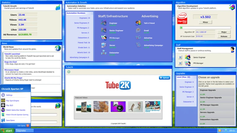Viewport: 237px width, 133px height.
Task: Click the algorithm XP progress bar
Action: coord(205,28)
